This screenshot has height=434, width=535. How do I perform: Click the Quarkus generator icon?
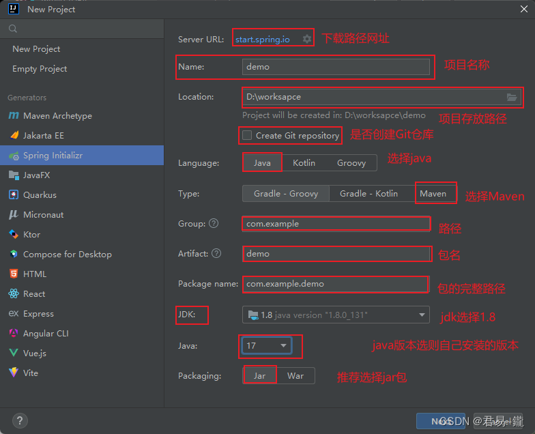coord(14,195)
